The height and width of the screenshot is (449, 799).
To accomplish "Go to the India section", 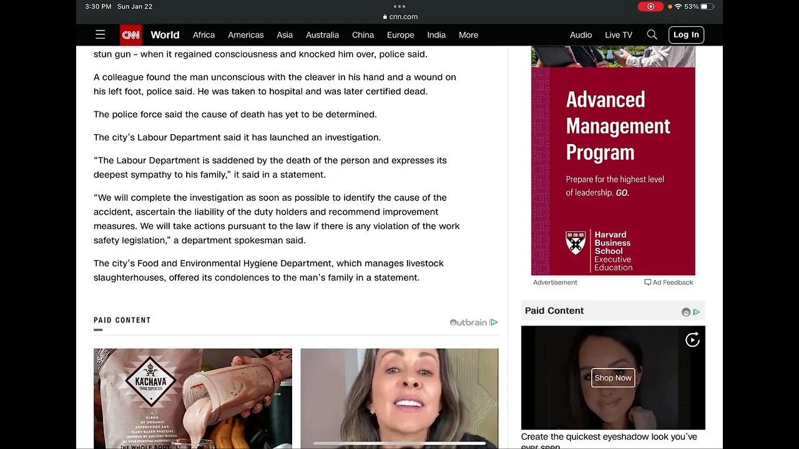I will [x=436, y=35].
